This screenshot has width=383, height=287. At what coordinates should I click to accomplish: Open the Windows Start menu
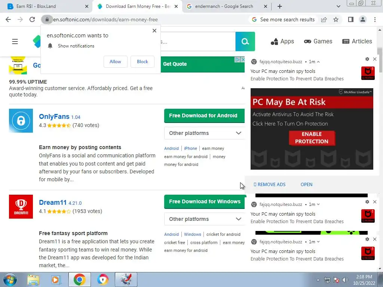10,280
